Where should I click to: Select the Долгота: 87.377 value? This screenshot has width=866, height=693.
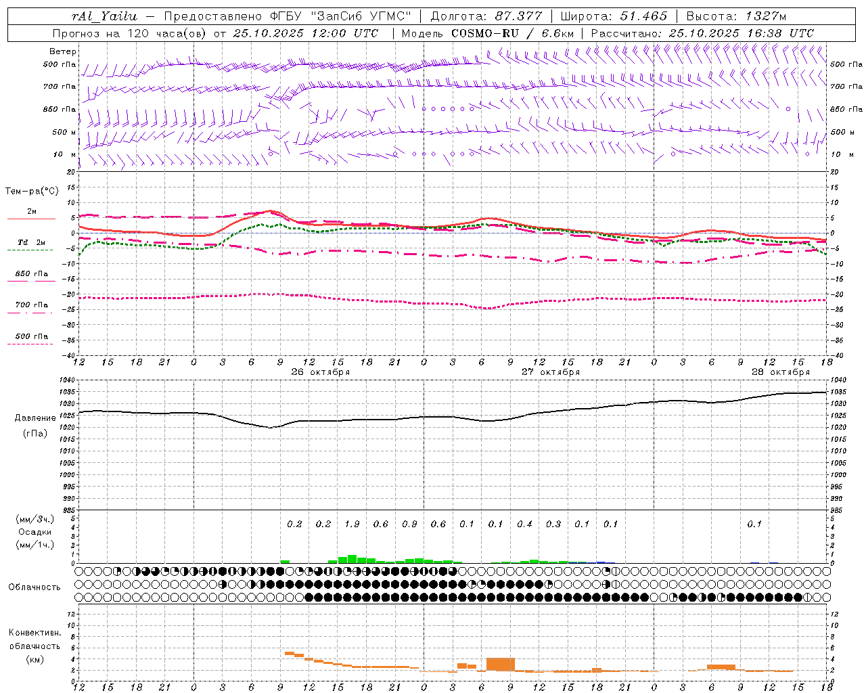(486, 16)
